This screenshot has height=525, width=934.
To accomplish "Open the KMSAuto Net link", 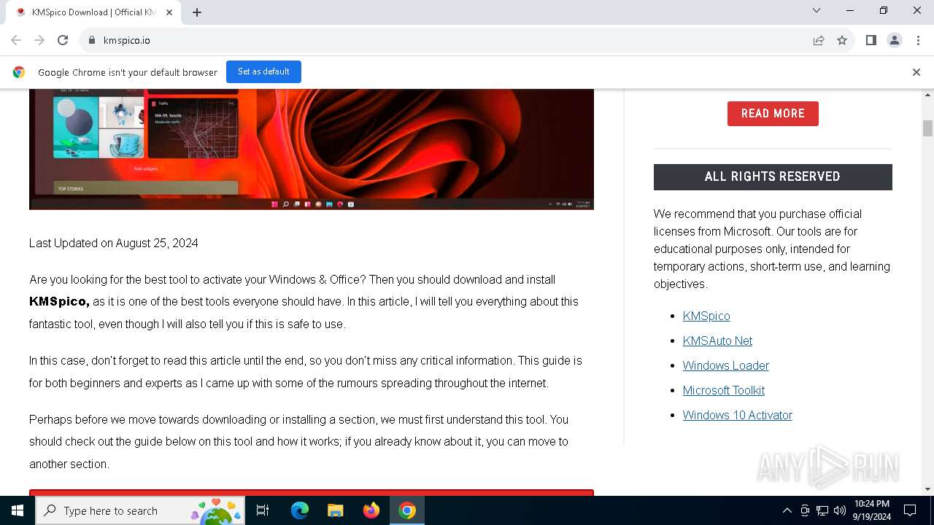I will click(717, 341).
